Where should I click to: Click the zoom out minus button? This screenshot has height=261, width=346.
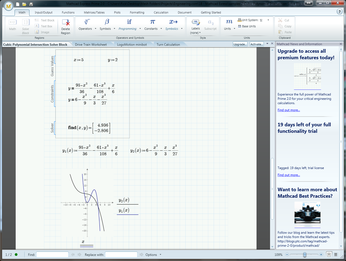point(287,255)
